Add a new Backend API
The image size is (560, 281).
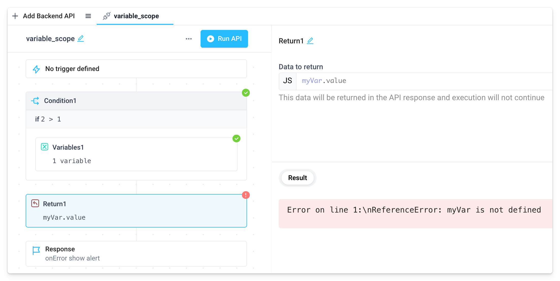point(43,16)
